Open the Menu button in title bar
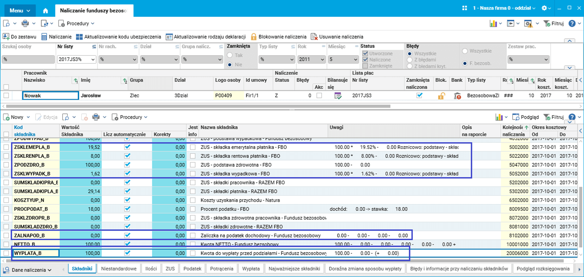 coord(20,10)
